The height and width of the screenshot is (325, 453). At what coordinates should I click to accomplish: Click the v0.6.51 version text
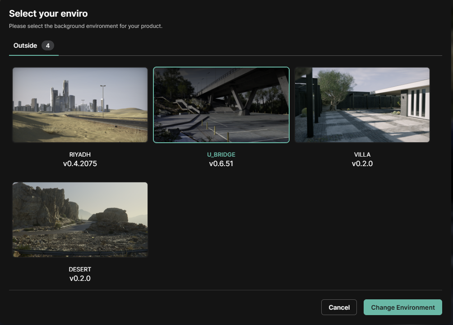point(221,163)
